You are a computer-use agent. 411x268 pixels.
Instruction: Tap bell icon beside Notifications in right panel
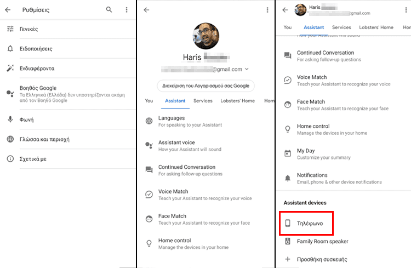tap(288, 178)
